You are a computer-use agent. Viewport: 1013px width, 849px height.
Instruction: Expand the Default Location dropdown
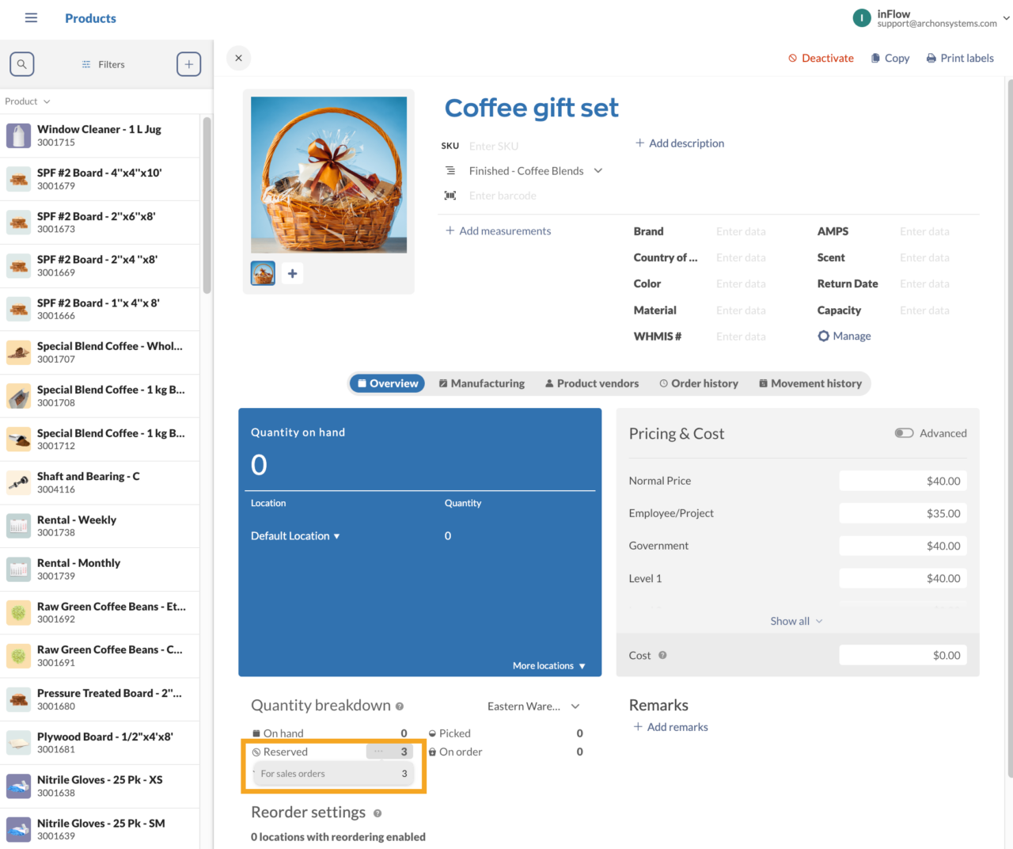pos(294,535)
